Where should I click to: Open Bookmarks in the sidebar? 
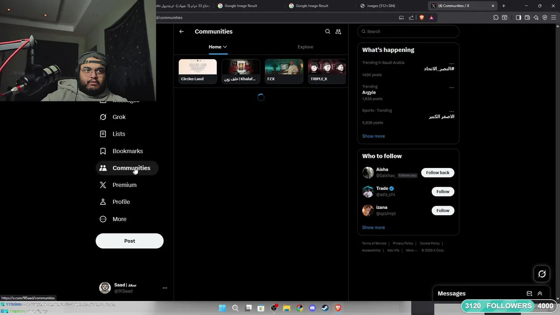click(121, 151)
